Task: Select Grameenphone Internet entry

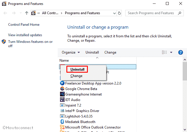Action: coord(83,94)
